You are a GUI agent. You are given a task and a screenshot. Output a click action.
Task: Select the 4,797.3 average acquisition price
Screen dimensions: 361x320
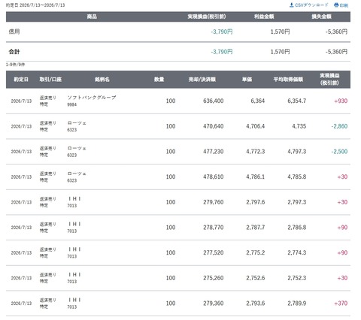tap(296, 152)
